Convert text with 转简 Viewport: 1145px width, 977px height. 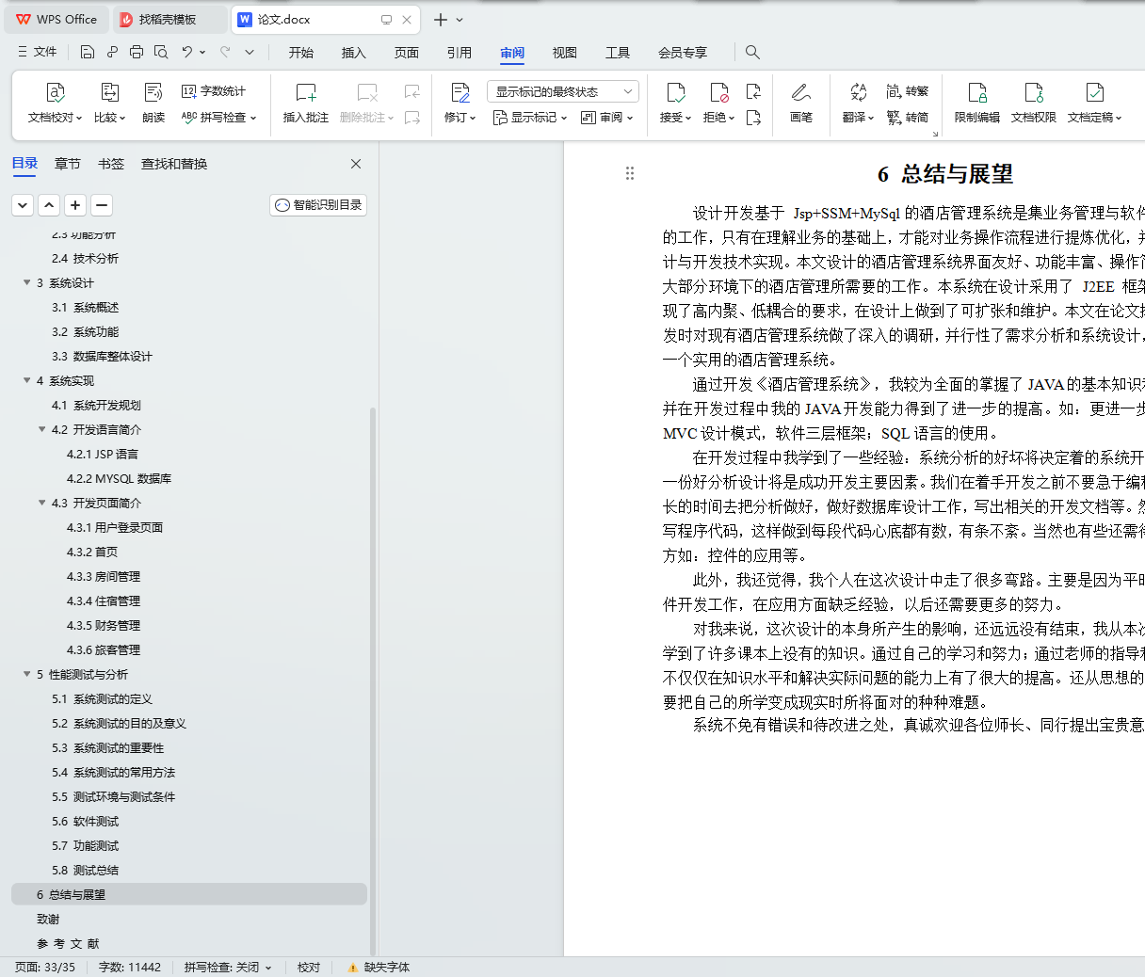[x=908, y=118]
